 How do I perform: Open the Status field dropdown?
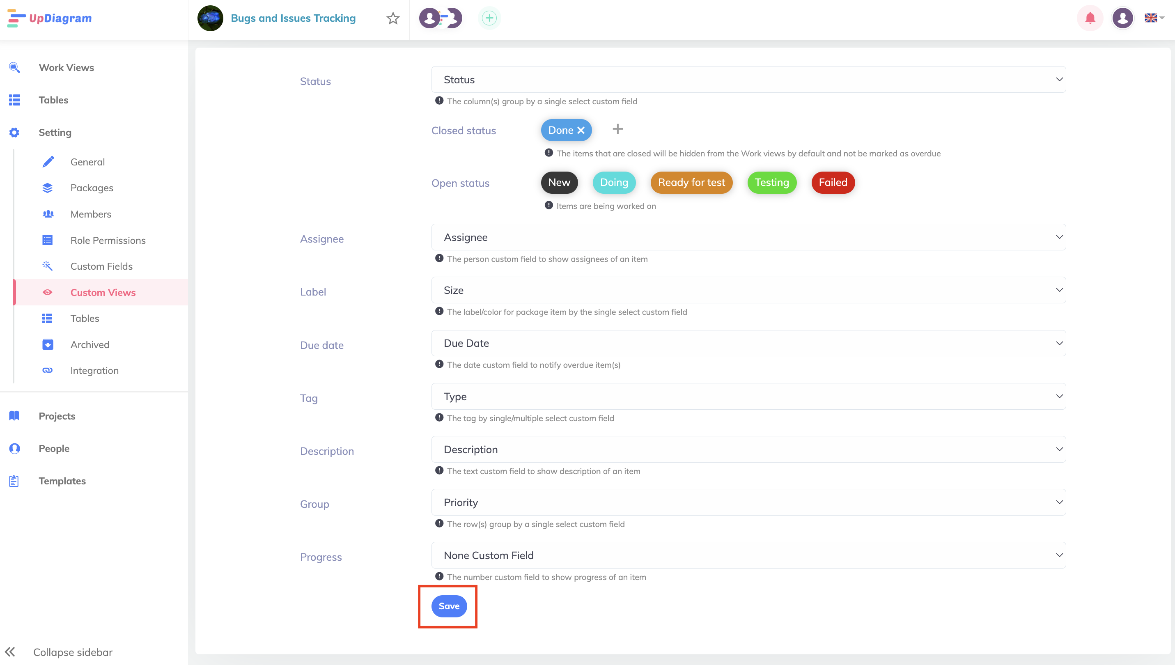click(748, 80)
